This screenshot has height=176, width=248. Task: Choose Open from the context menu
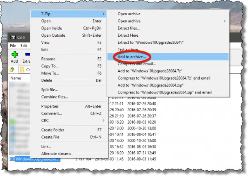coord(69,21)
